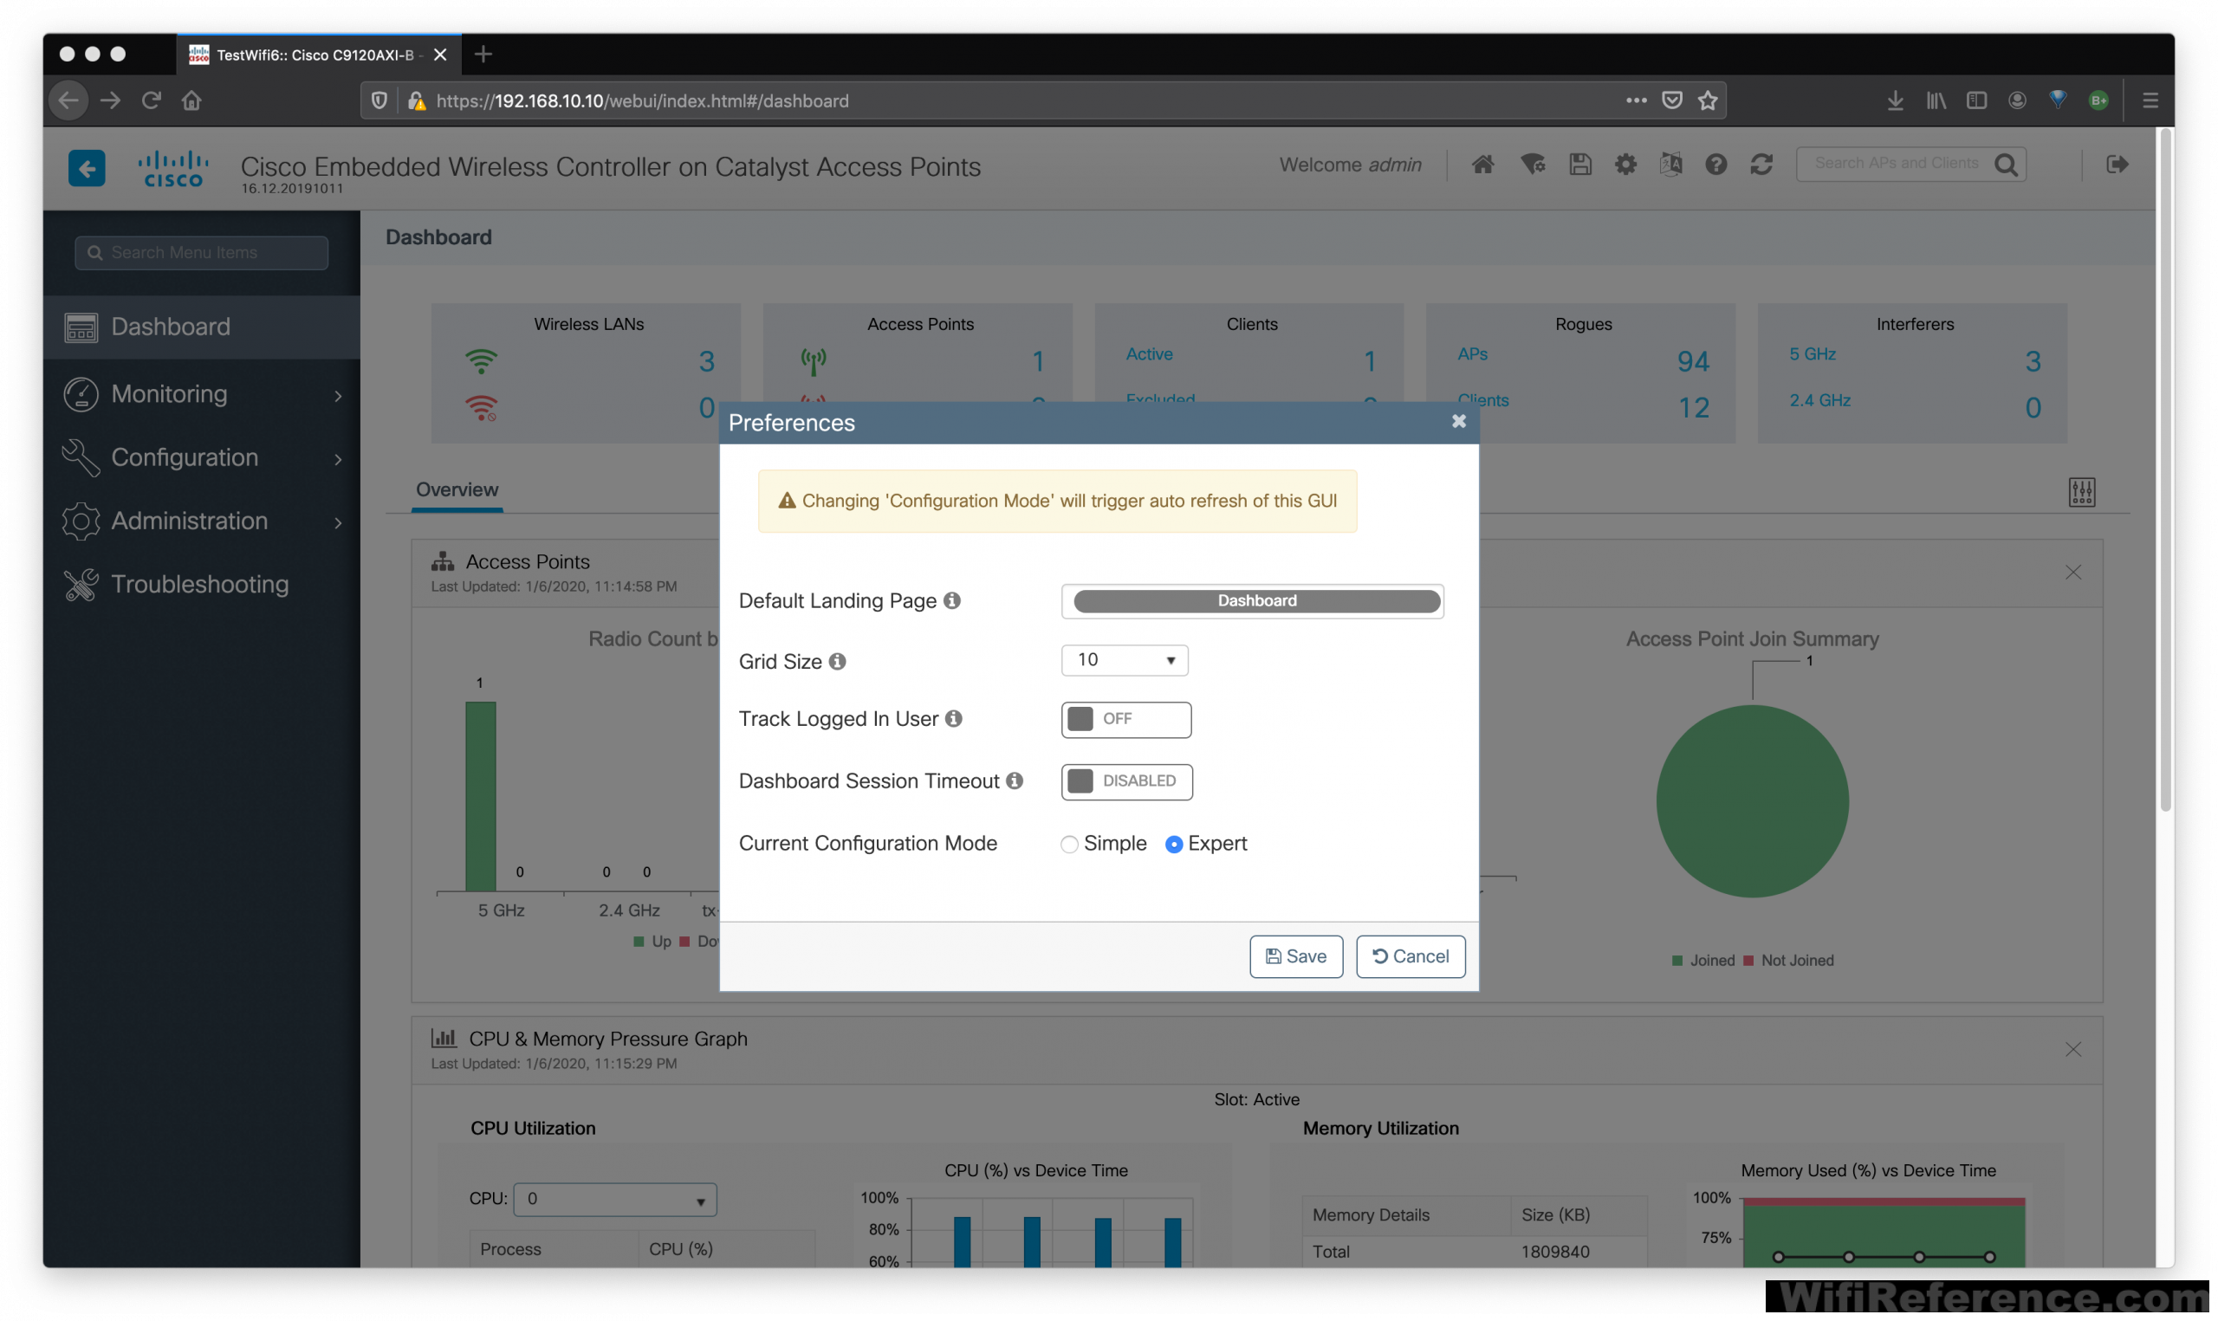Toggle Track Logged In User switch
Viewport: 2218px width, 1321px height.
pos(1126,720)
